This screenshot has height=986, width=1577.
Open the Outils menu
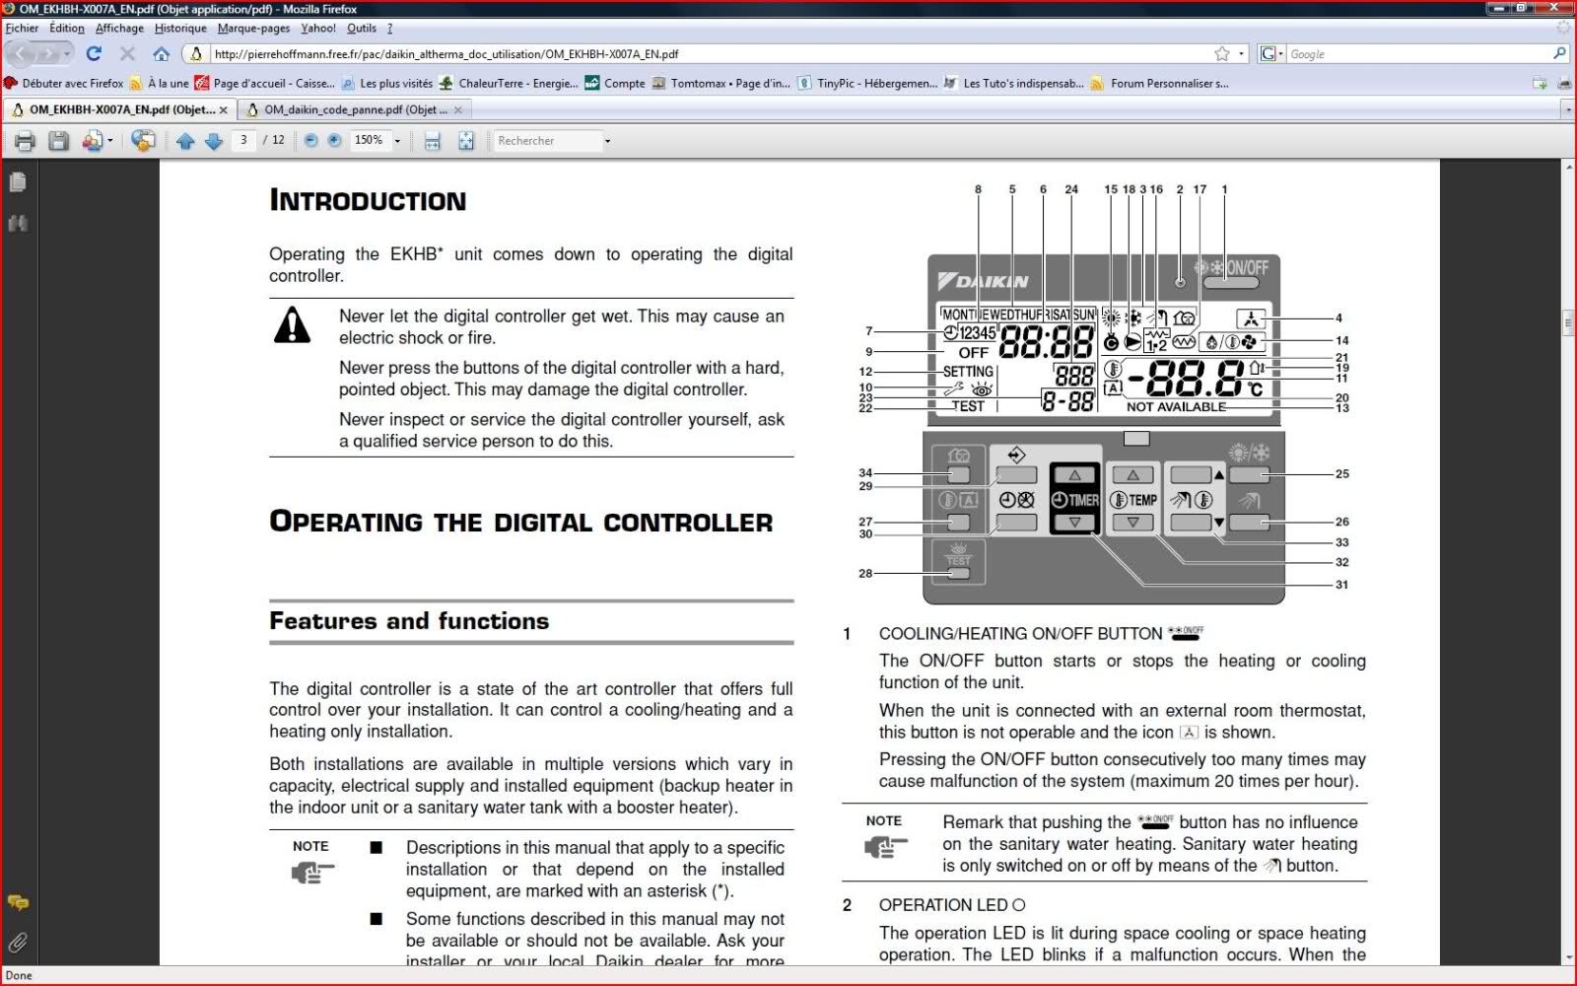pos(362,29)
